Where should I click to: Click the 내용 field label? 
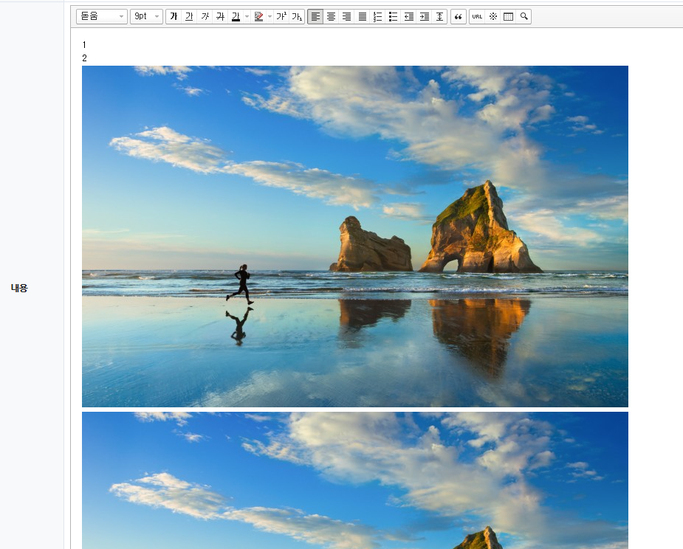(19, 288)
